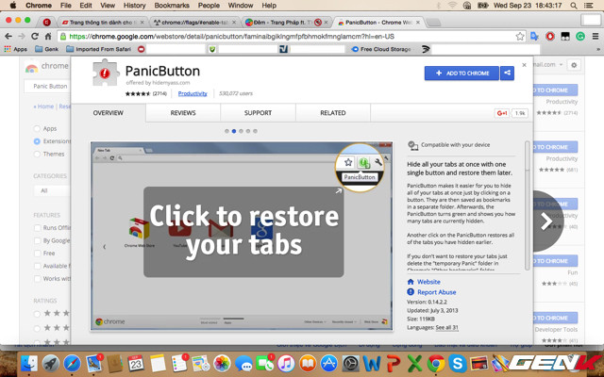Click the share icon beside Add to Chrome
This screenshot has height=377, width=604.
point(508,73)
